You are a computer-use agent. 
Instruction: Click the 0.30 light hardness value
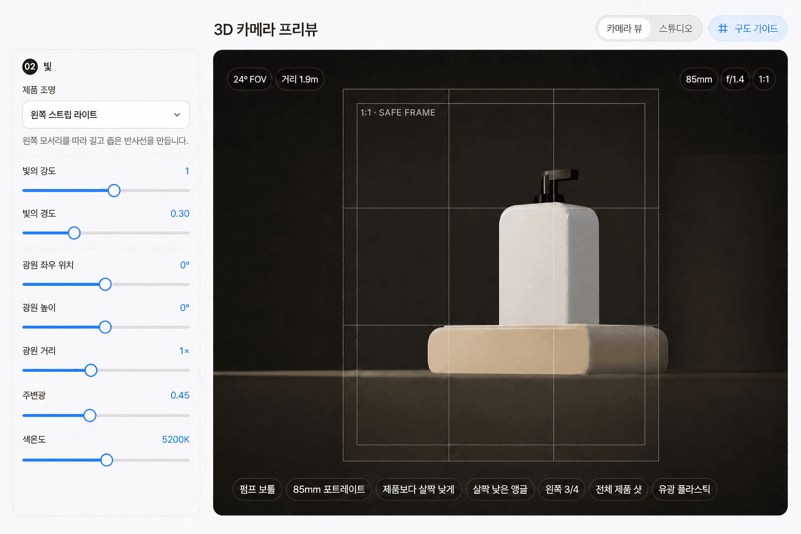coord(180,213)
